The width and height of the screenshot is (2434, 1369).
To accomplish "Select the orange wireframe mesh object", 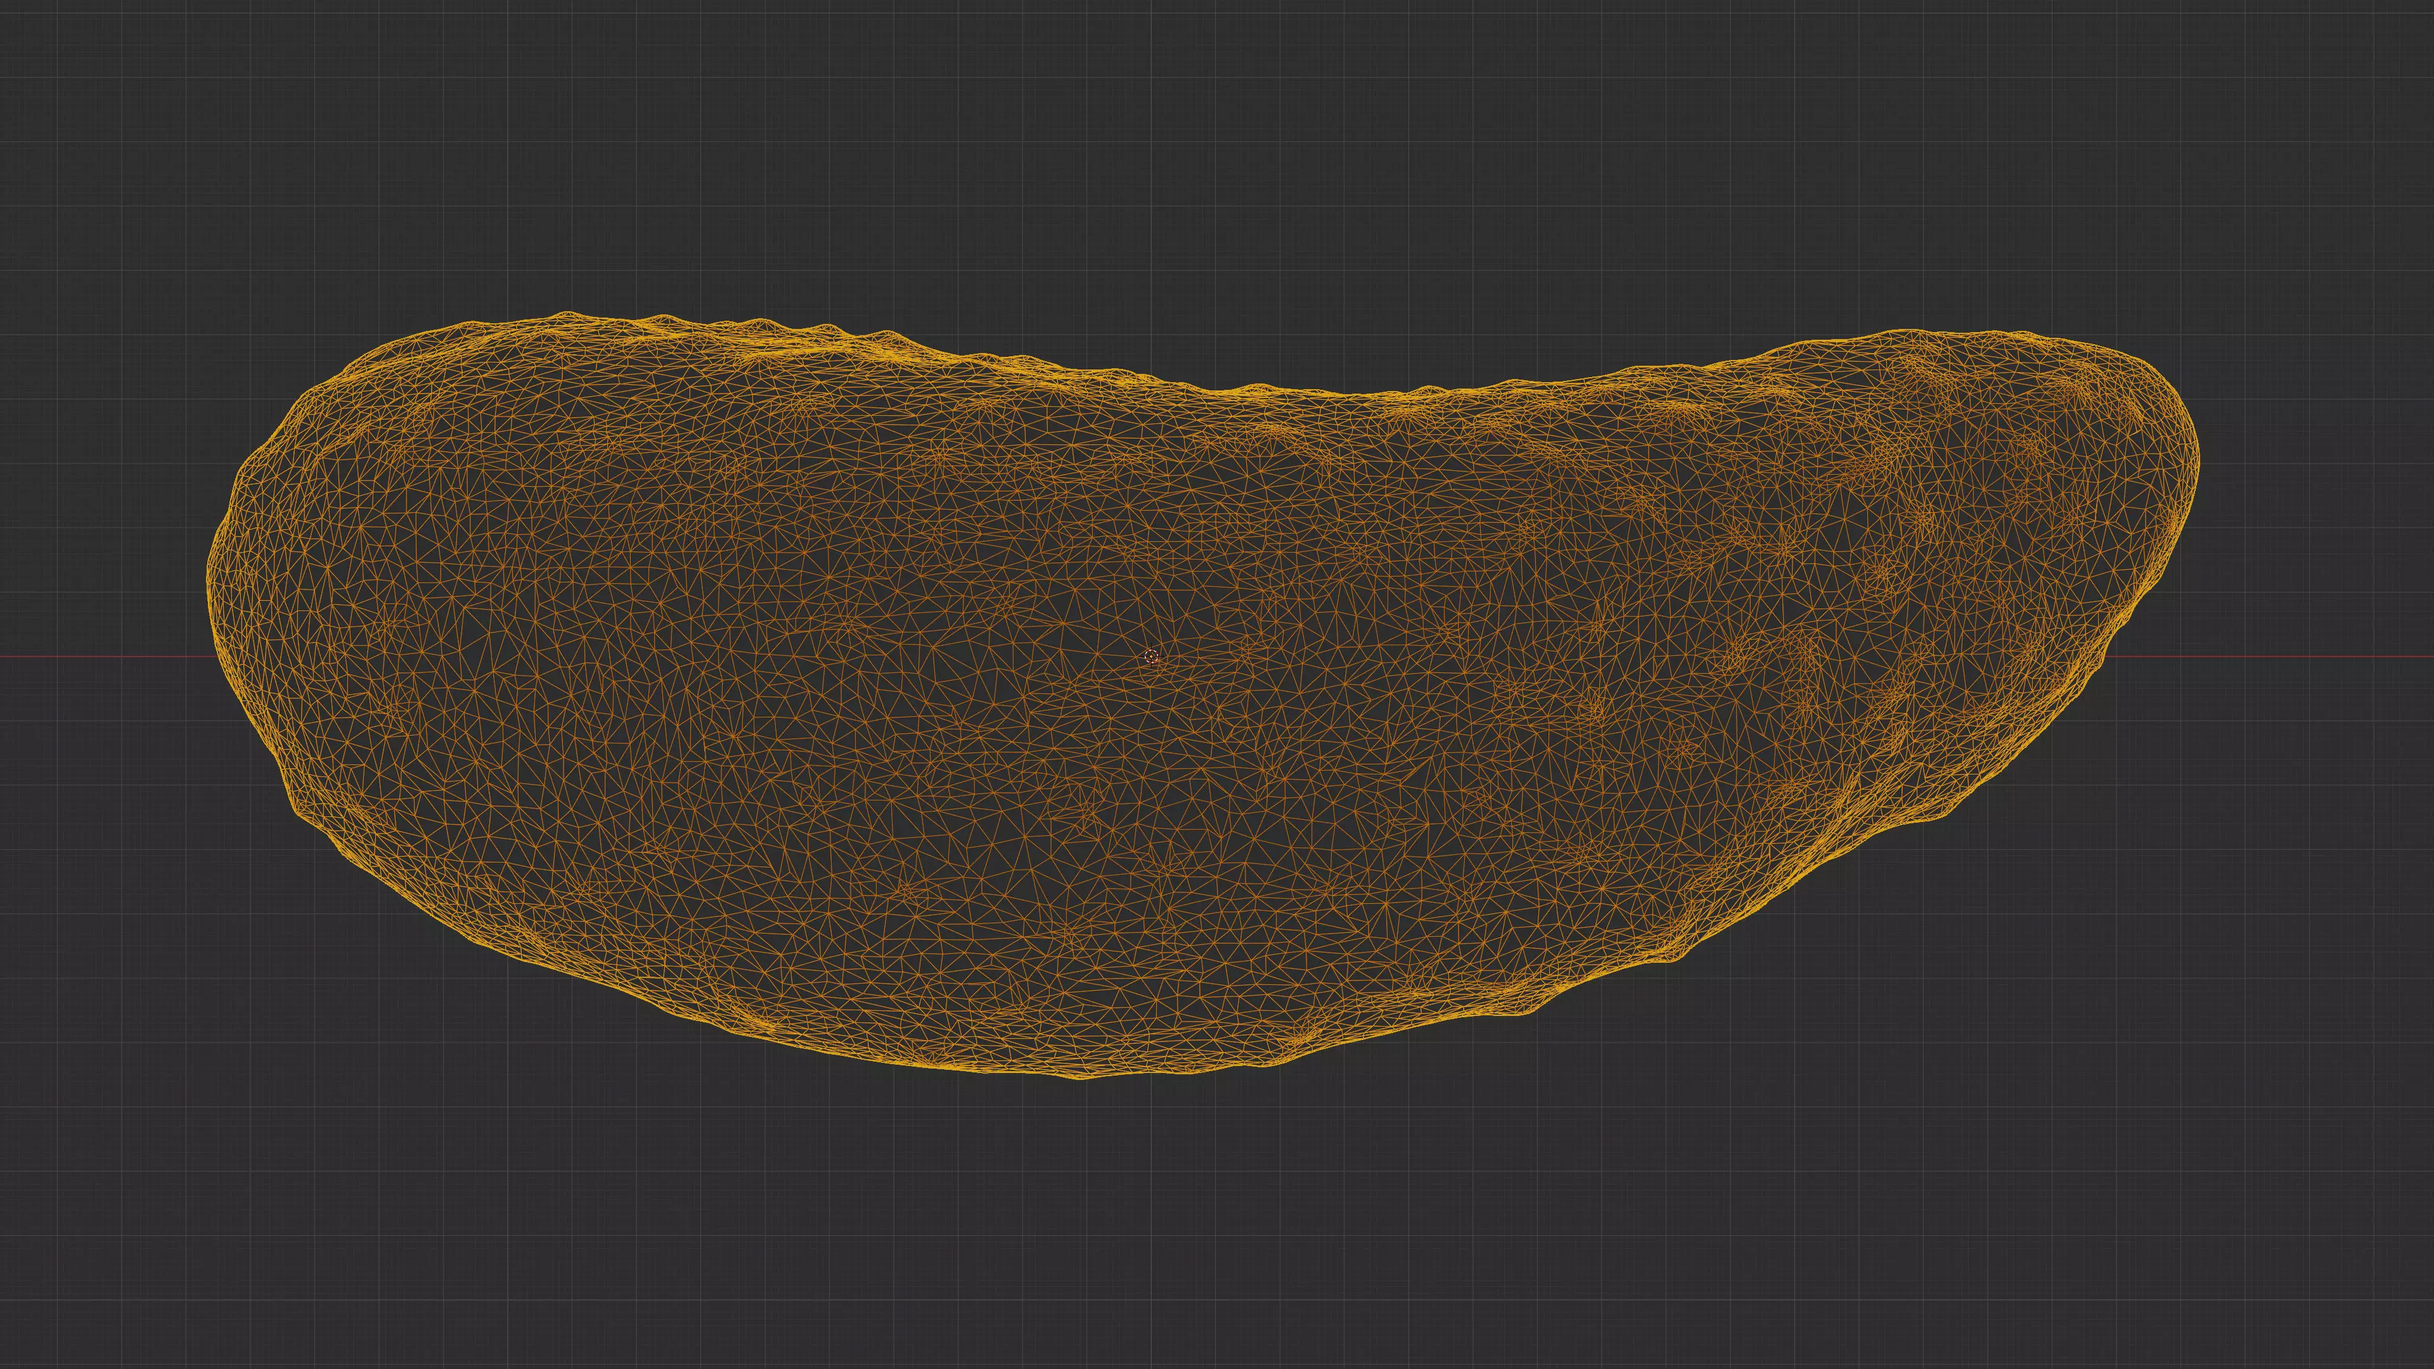I will pyautogui.click(x=1202, y=695).
